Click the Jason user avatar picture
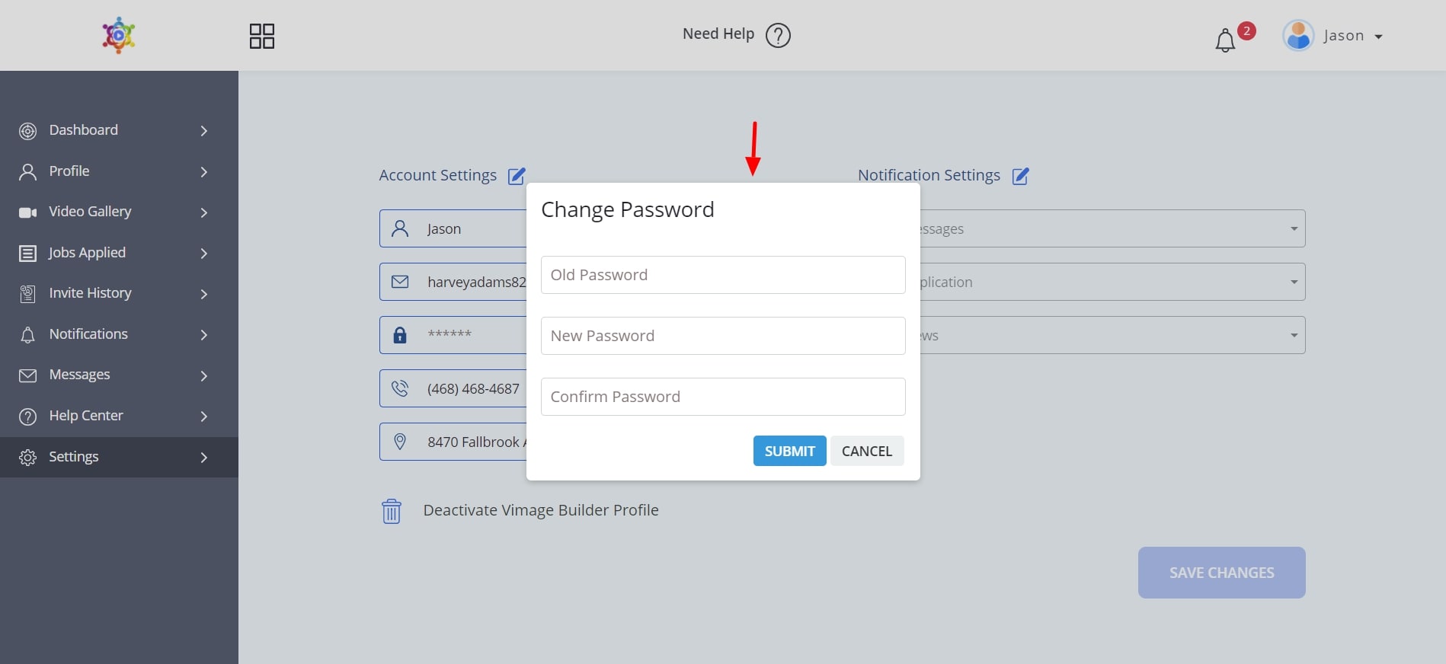The width and height of the screenshot is (1446, 664). (x=1298, y=36)
